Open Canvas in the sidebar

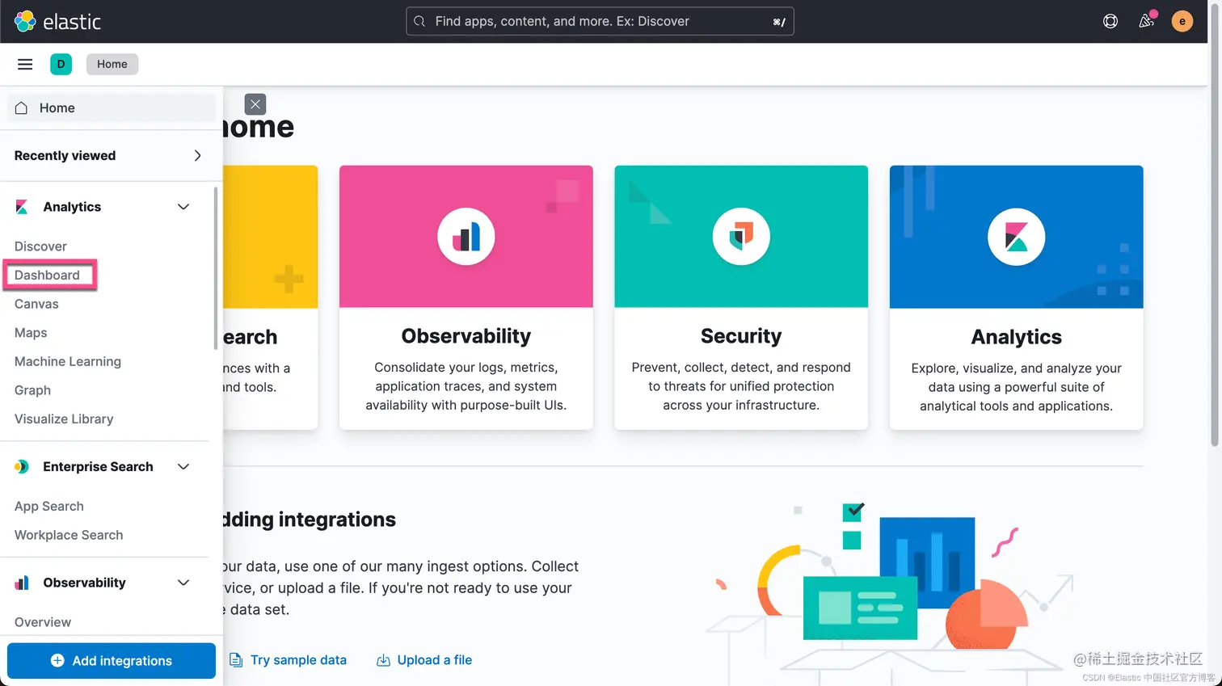pos(36,304)
